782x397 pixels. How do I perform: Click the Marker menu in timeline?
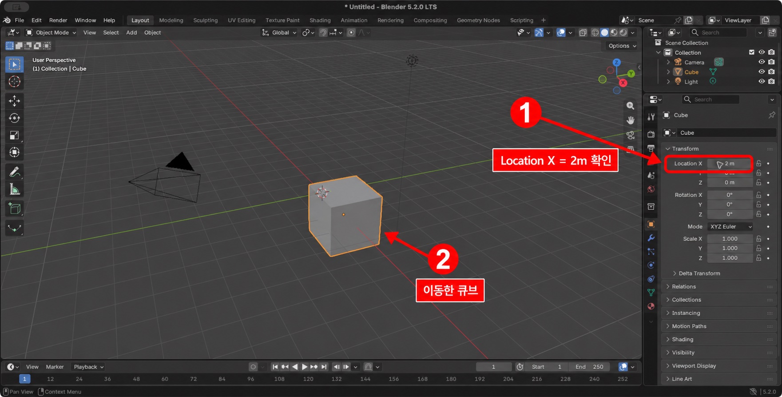[55, 367]
